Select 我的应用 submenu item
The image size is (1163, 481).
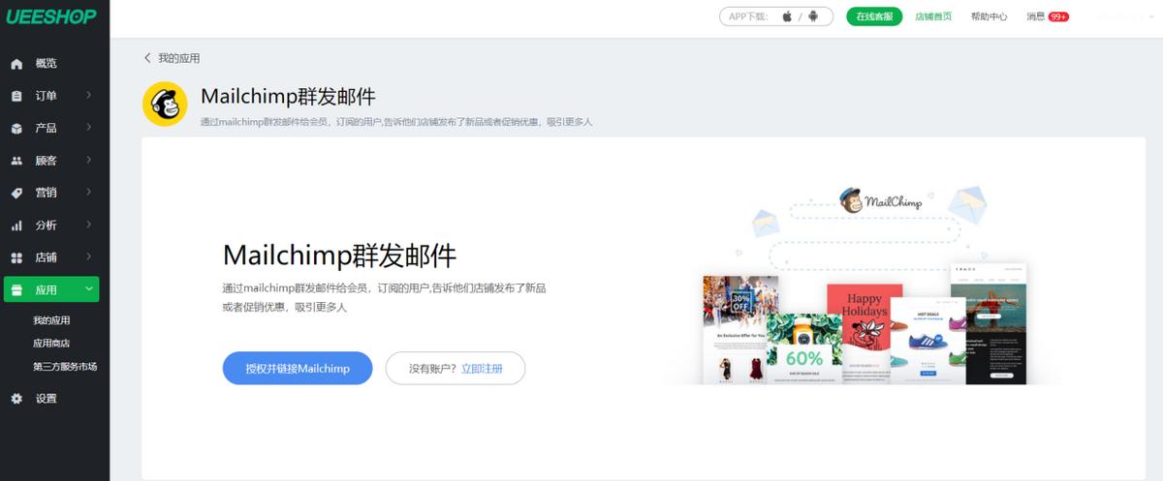(51, 320)
